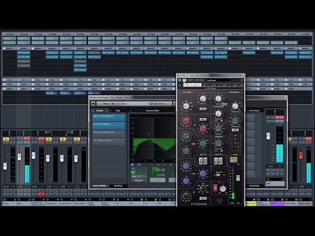This screenshot has height=236, width=315.
Task: Click the white compressor ratio knob under DYNAMICS
Action: pos(218,98)
